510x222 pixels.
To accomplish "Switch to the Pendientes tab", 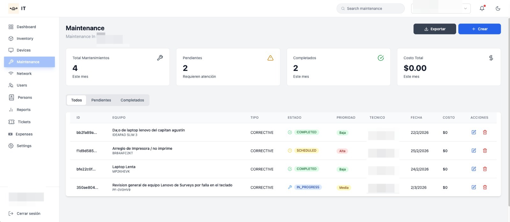I will (x=101, y=100).
